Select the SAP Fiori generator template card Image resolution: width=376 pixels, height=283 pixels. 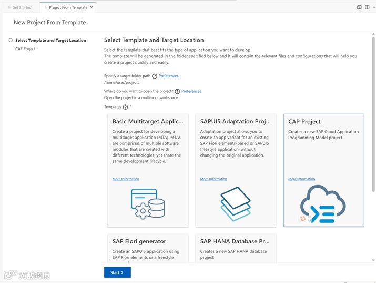148,248
